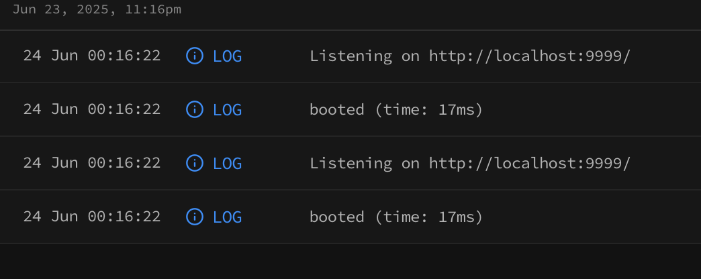Click the LOG level label in the first row
The height and width of the screenshot is (279, 701).
pyautogui.click(x=227, y=56)
